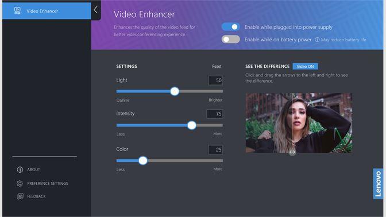The height and width of the screenshot is (217, 386).
Task: Click the 'Darker' label under Light slider
Action: (123, 100)
